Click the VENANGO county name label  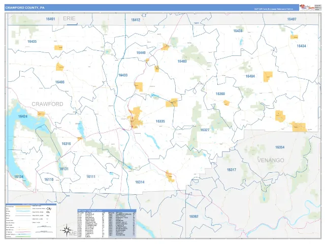(x=271, y=160)
